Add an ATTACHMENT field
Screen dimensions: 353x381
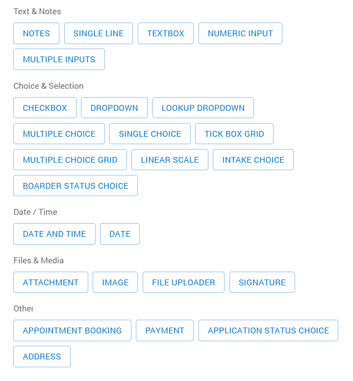pyautogui.click(x=50, y=282)
